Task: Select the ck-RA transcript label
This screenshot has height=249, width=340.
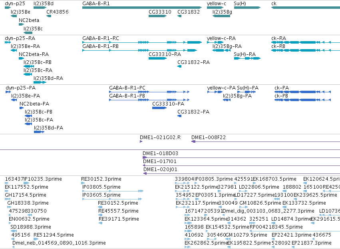Action: point(278,38)
